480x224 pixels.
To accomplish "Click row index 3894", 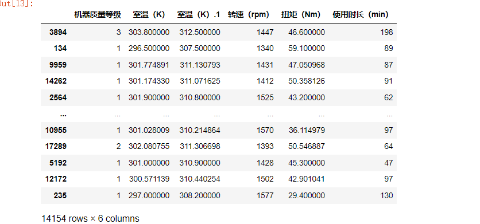I will pyautogui.click(x=58, y=33).
